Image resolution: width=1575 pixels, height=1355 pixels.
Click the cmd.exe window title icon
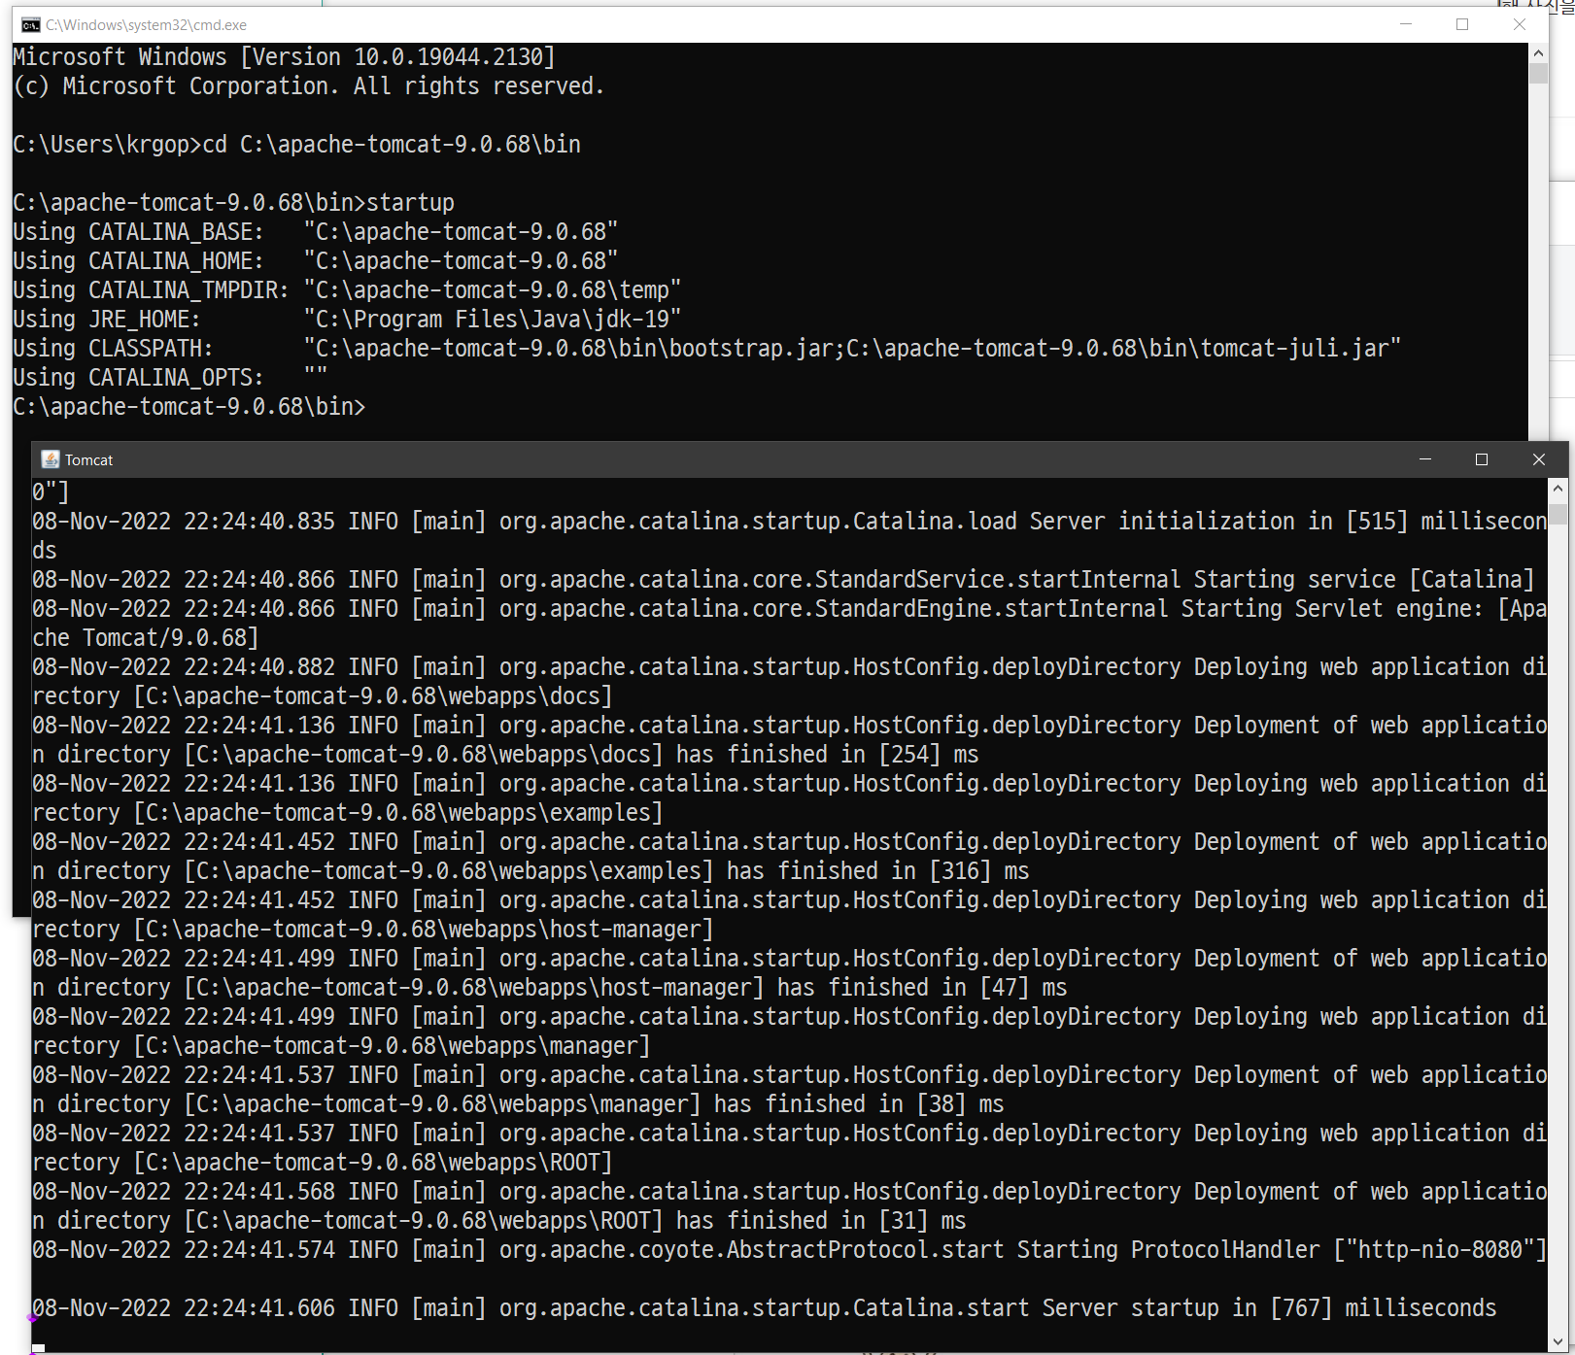tap(31, 25)
